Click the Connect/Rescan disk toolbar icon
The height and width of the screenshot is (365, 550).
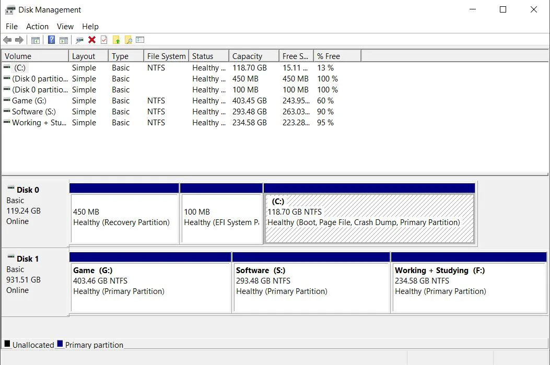coord(79,40)
